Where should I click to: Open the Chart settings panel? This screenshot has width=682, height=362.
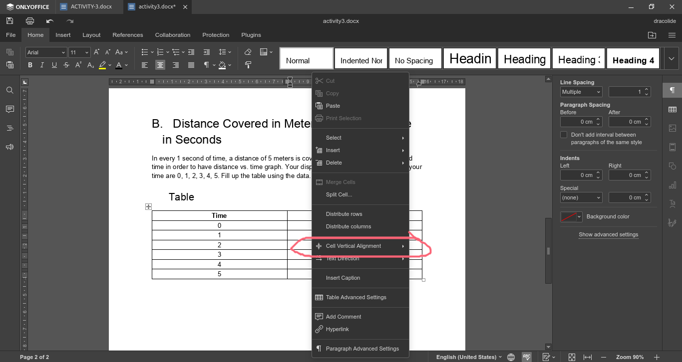click(672, 185)
